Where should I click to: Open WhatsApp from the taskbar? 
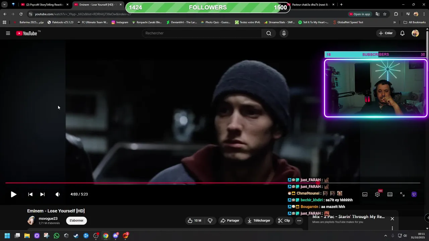pos(56,236)
